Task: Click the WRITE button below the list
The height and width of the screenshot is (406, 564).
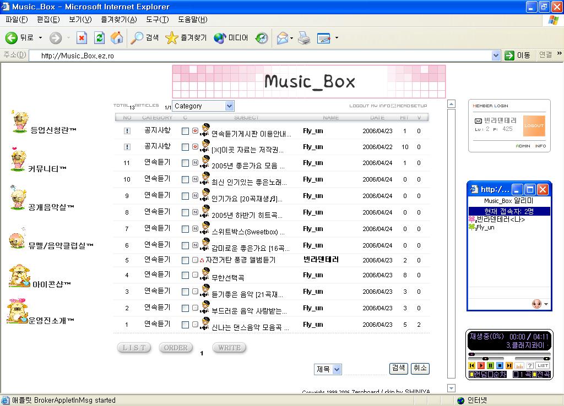Action: click(229, 348)
